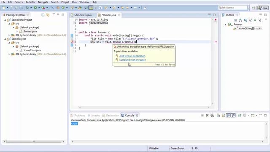Select main(String[]) method in Outline
This screenshot has height=152, width=270.
click(x=250, y=28)
